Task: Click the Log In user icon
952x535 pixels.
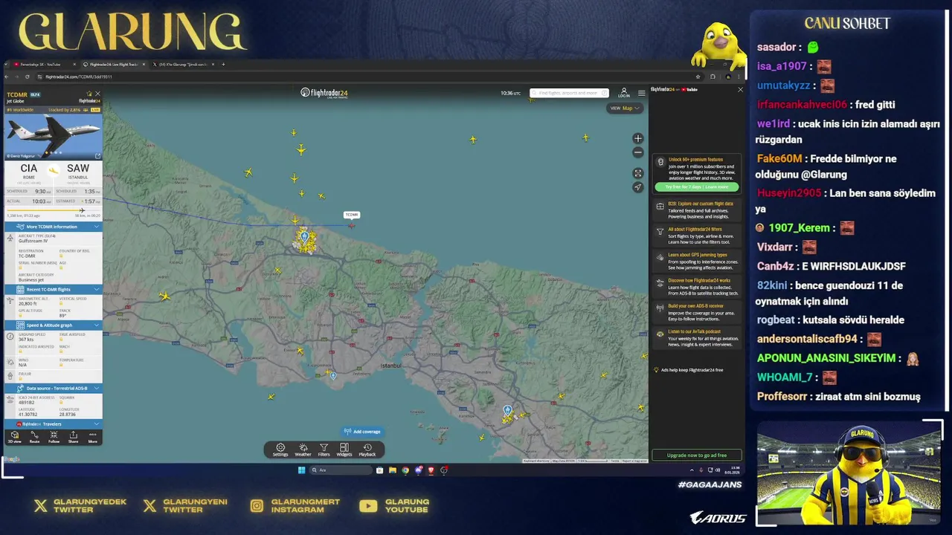Action: (624, 93)
